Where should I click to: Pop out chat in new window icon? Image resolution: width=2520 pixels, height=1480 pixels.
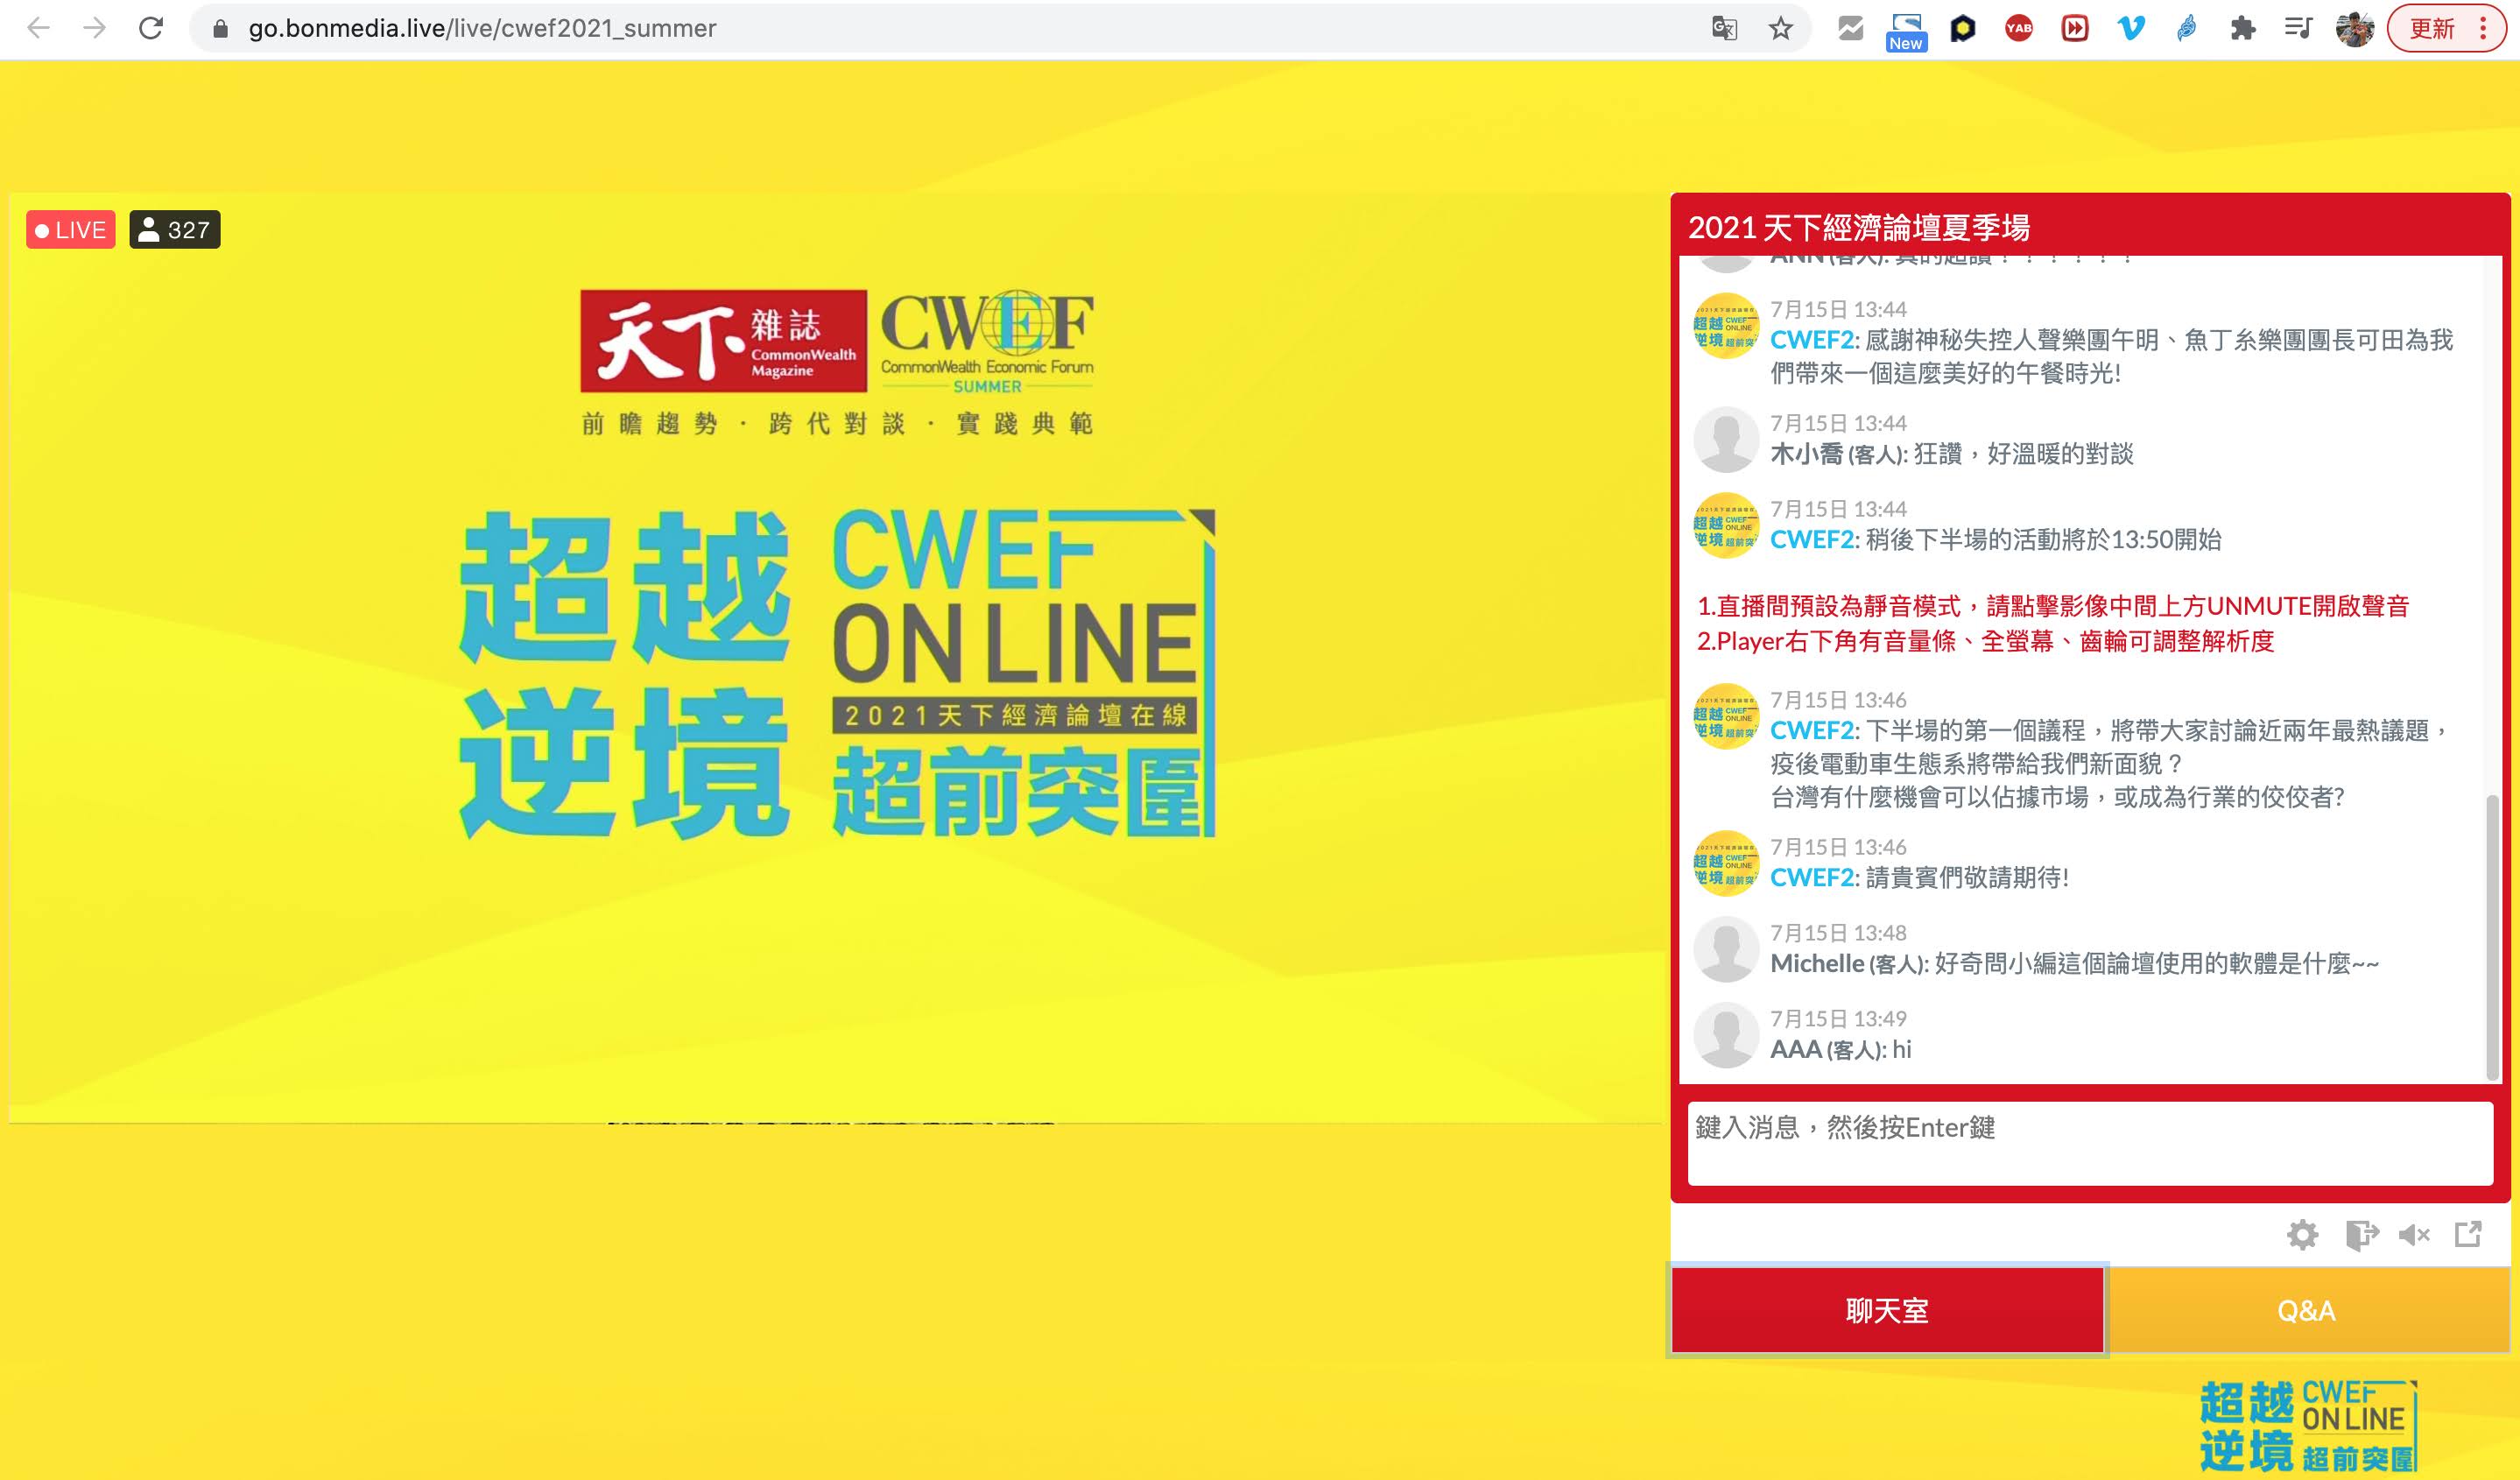pyautogui.click(x=2468, y=1234)
